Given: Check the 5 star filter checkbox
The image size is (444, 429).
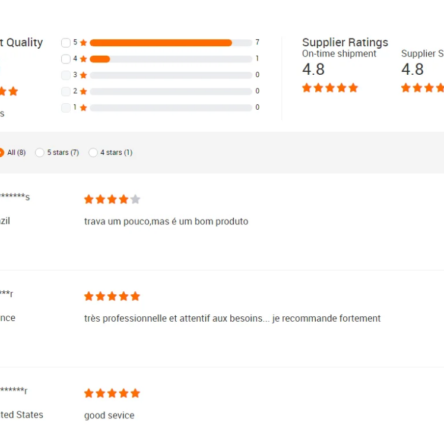Looking at the screenshot, I should [66, 43].
